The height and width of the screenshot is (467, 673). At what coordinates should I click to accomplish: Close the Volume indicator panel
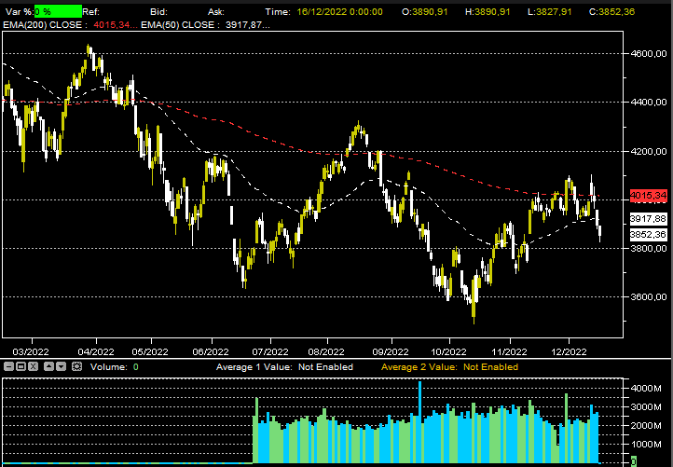click(34, 367)
